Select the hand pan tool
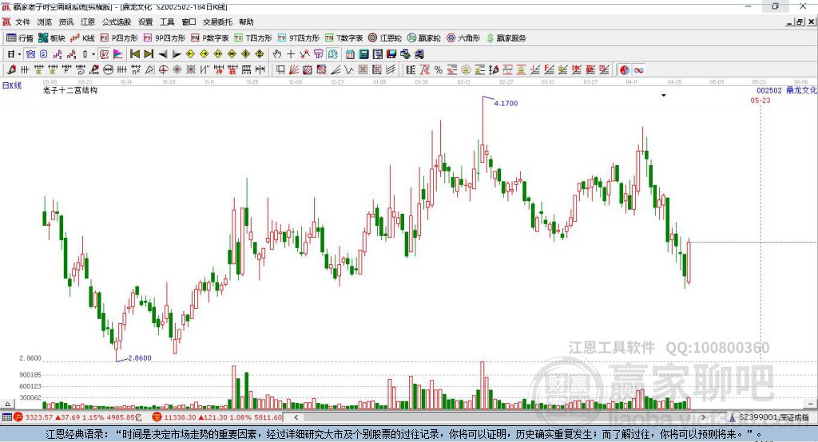 (277, 54)
